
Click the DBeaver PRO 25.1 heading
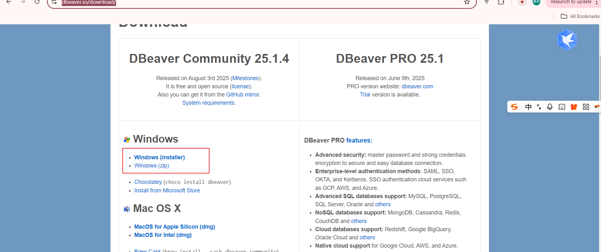[x=390, y=59]
